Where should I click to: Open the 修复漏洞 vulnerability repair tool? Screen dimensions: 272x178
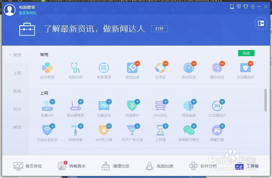click(x=104, y=69)
